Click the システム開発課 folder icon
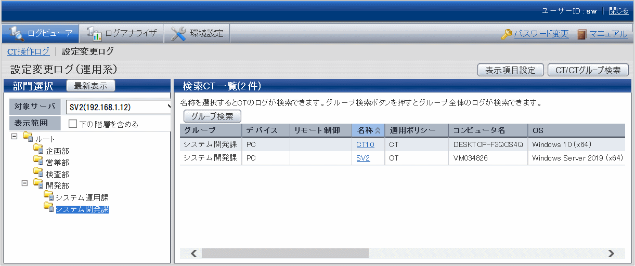The image size is (635, 266). click(x=49, y=208)
